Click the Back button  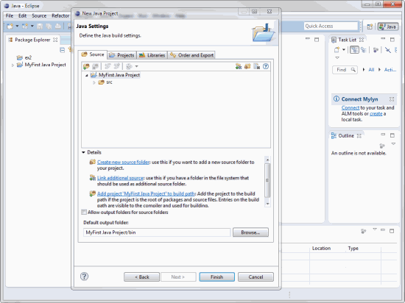(x=142, y=277)
